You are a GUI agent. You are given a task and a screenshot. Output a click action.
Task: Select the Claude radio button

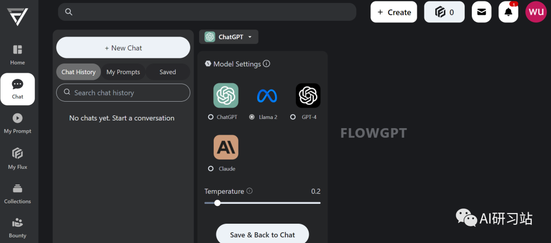[x=211, y=168]
